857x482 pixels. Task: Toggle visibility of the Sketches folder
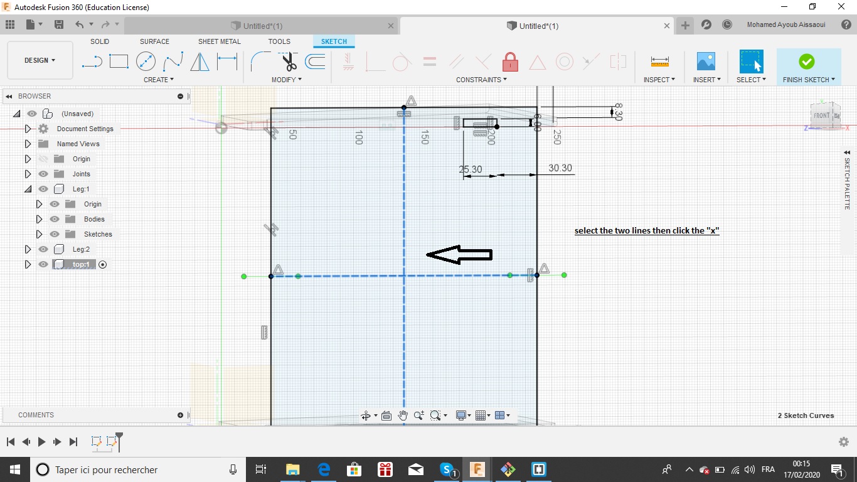pos(55,234)
